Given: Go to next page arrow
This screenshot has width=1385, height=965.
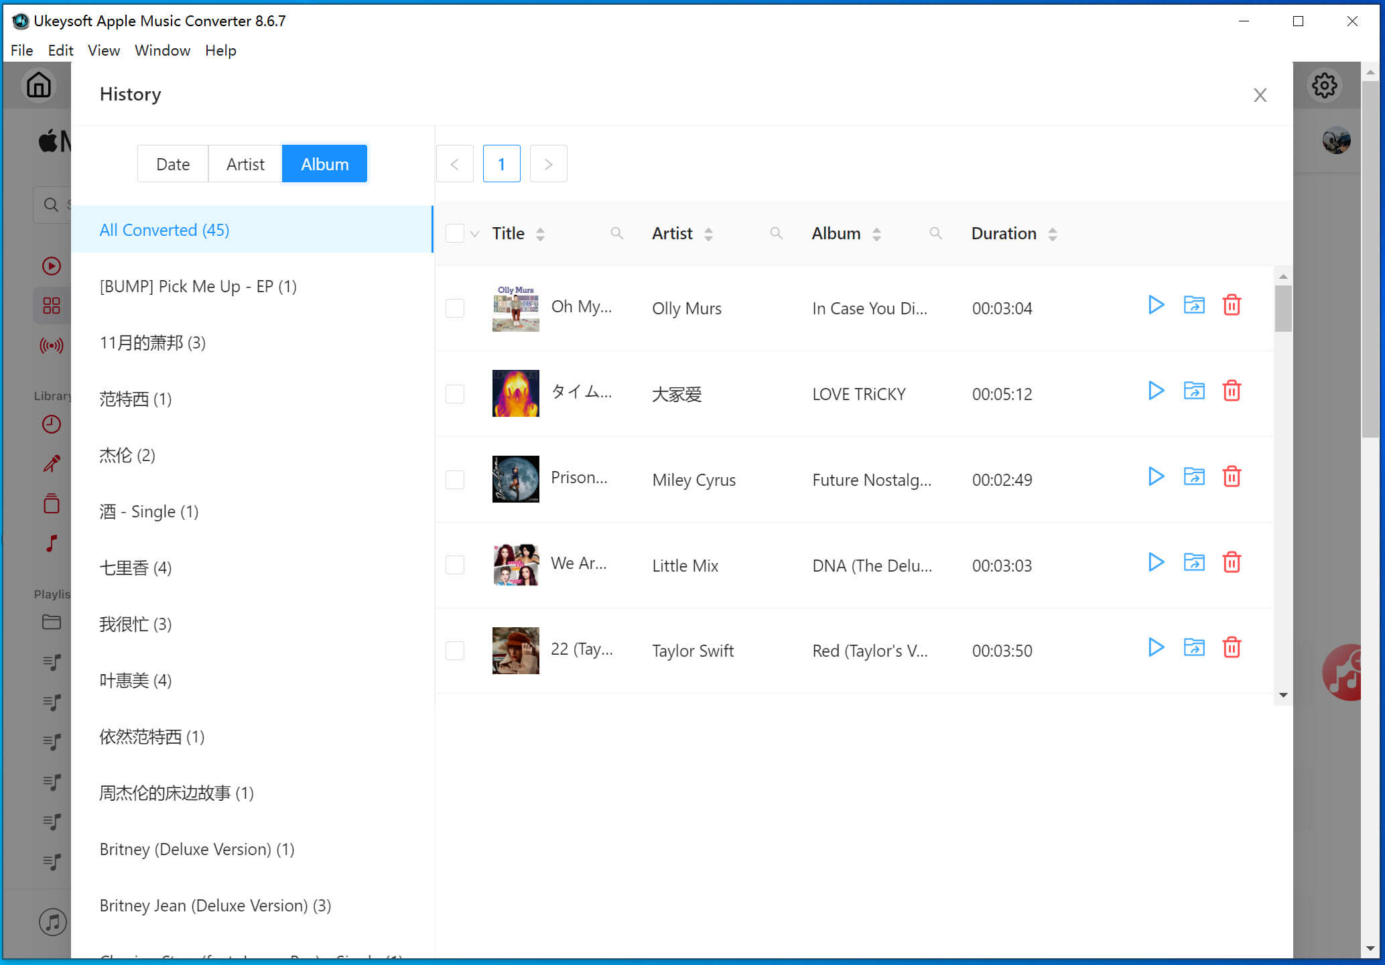Looking at the screenshot, I should (549, 164).
